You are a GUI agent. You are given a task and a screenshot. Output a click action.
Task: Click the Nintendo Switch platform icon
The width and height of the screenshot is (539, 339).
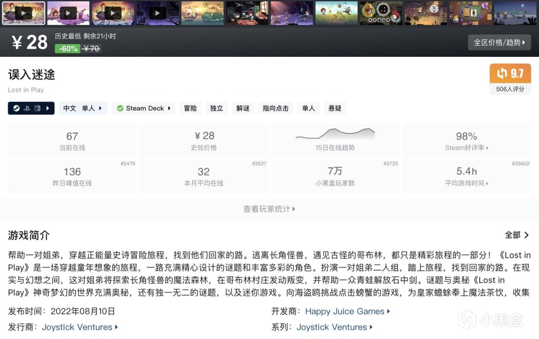pos(37,108)
